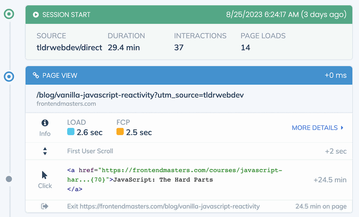Click the gray click event timeline dot
The height and width of the screenshot is (217, 359).
point(9,179)
